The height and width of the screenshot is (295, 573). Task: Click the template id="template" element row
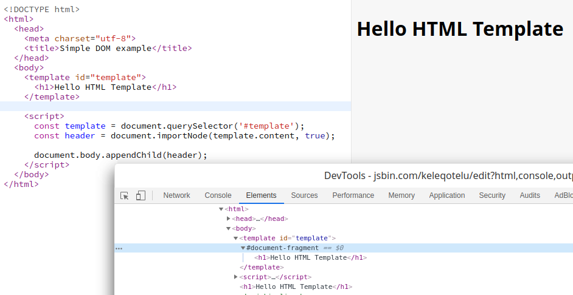point(288,239)
